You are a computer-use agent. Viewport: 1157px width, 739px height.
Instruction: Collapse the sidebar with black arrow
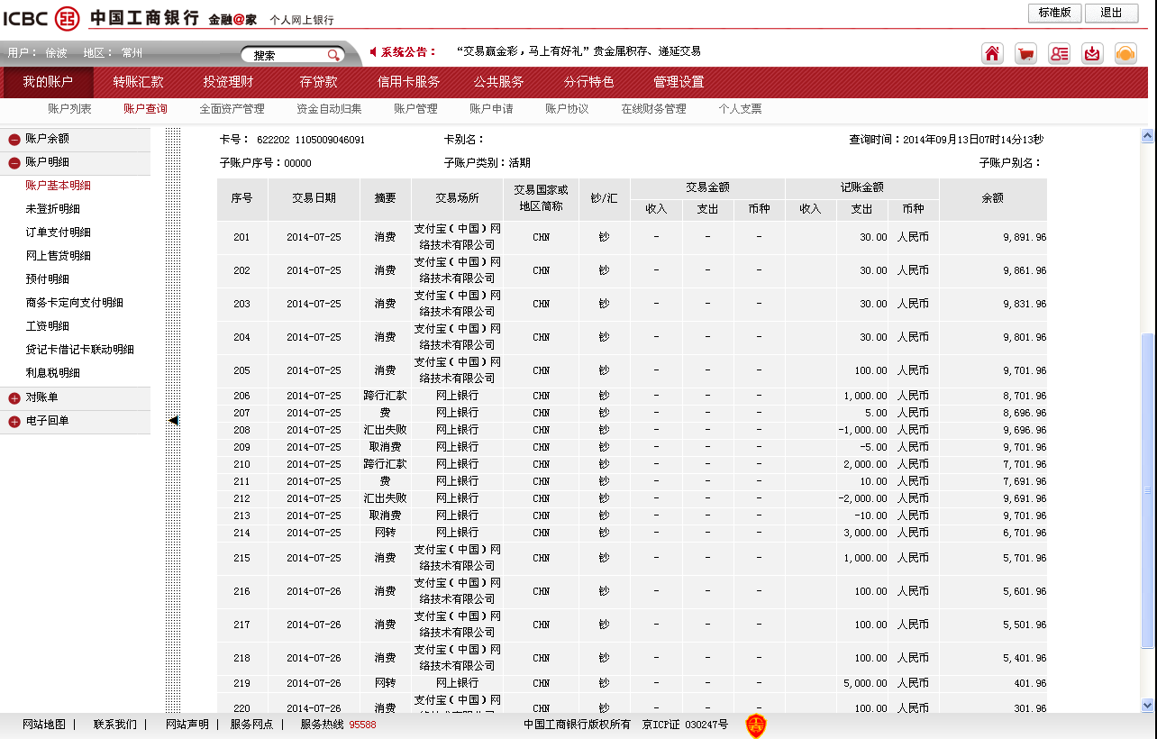click(173, 420)
